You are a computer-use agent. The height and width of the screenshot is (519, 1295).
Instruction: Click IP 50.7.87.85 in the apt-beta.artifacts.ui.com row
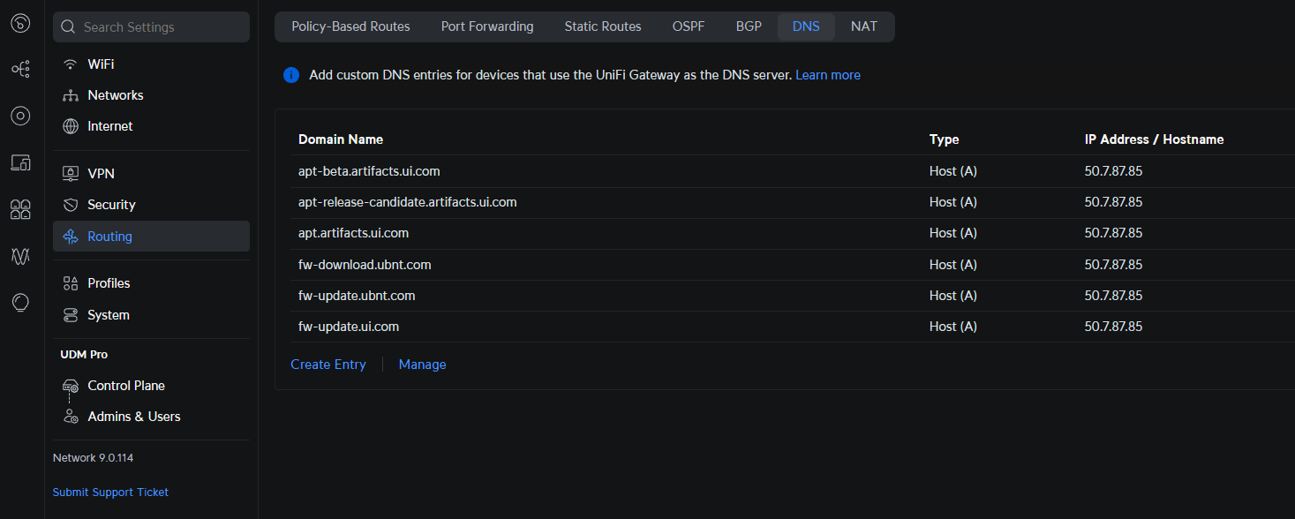(1113, 171)
